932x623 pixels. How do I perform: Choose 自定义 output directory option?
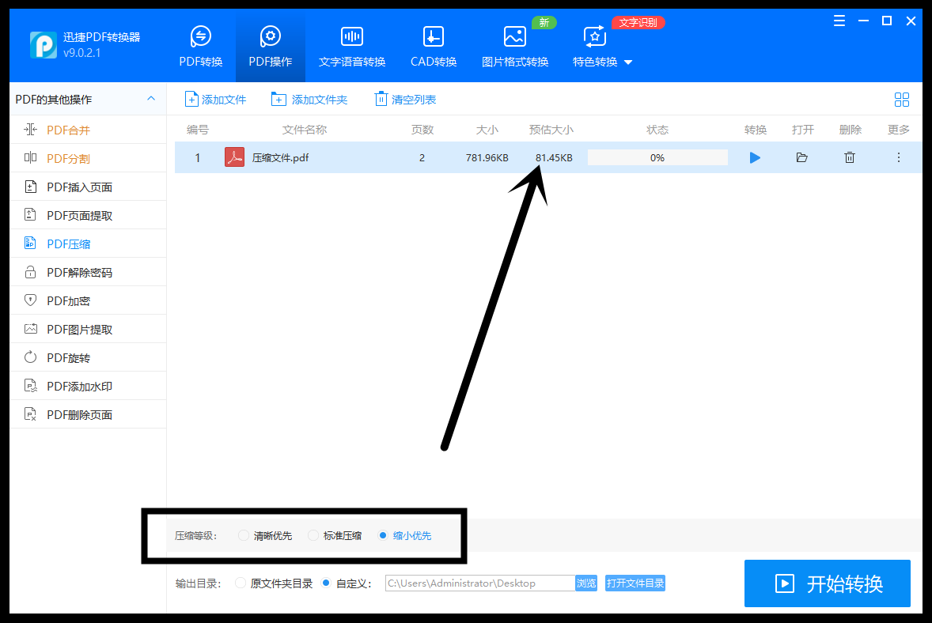pyautogui.click(x=346, y=583)
